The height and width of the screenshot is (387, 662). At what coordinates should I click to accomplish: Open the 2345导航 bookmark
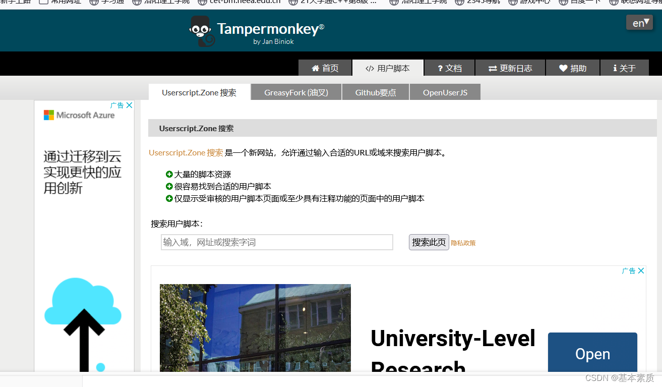[x=477, y=2]
